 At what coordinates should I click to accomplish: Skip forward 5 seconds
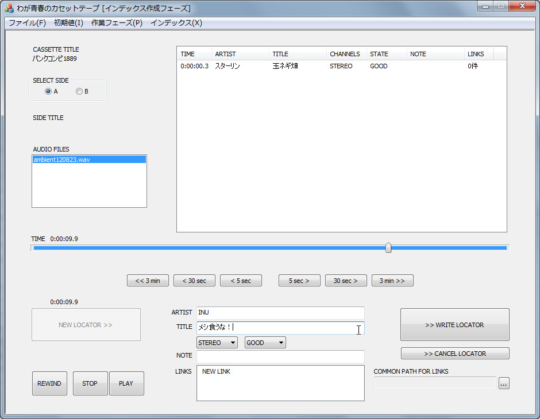[299, 280]
